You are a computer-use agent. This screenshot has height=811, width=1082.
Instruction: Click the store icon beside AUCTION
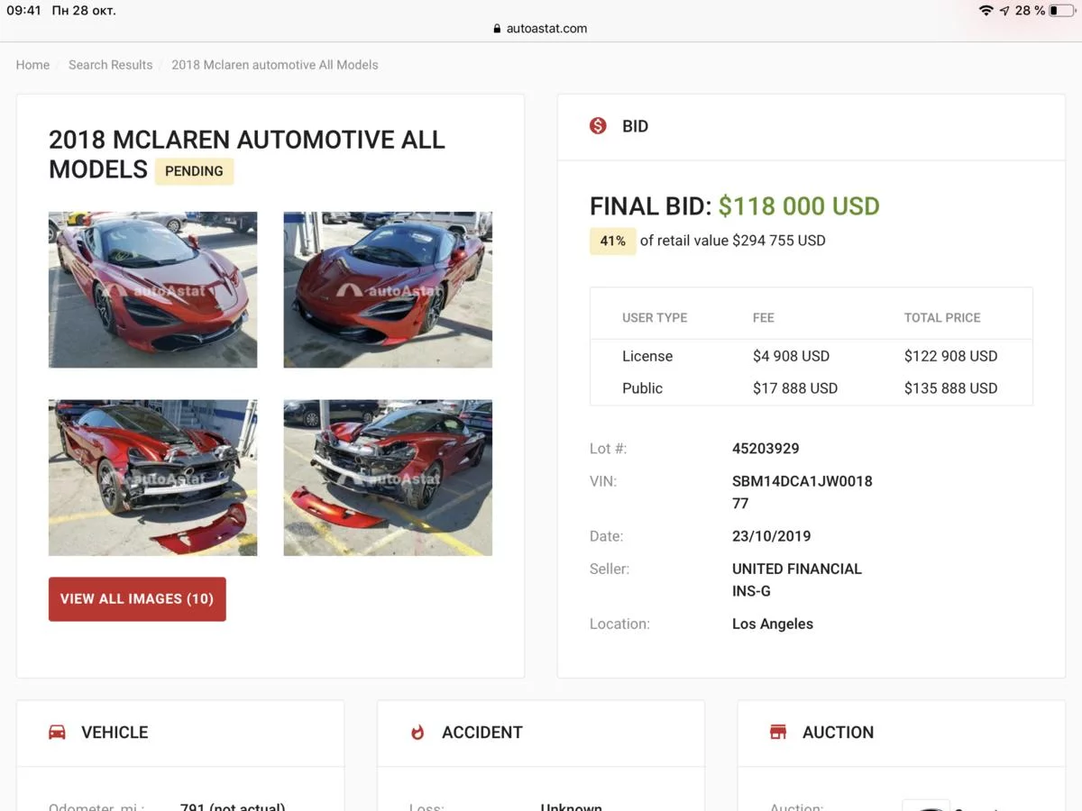click(778, 732)
